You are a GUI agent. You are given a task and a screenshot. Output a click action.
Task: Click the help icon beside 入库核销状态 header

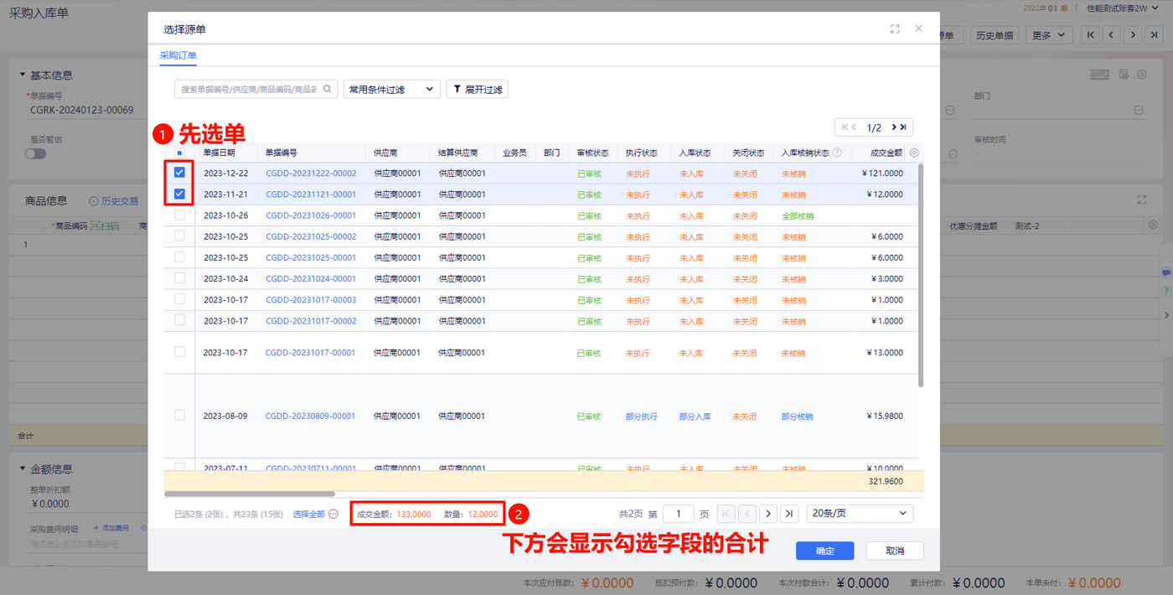pos(837,153)
